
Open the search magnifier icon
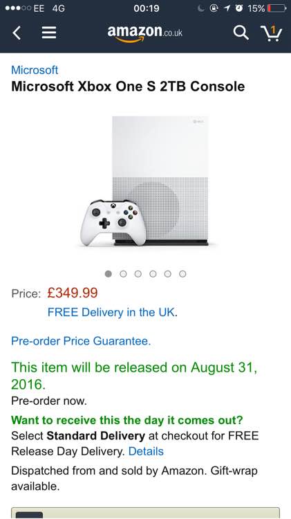tap(241, 33)
